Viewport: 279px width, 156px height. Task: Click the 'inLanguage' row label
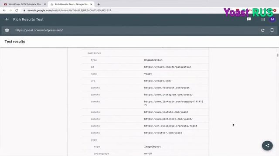click(102, 153)
